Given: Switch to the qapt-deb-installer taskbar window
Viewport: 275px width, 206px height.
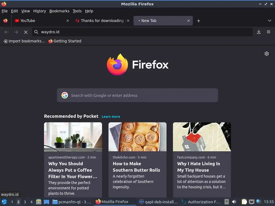Looking at the screenshot, I should coord(158,202).
